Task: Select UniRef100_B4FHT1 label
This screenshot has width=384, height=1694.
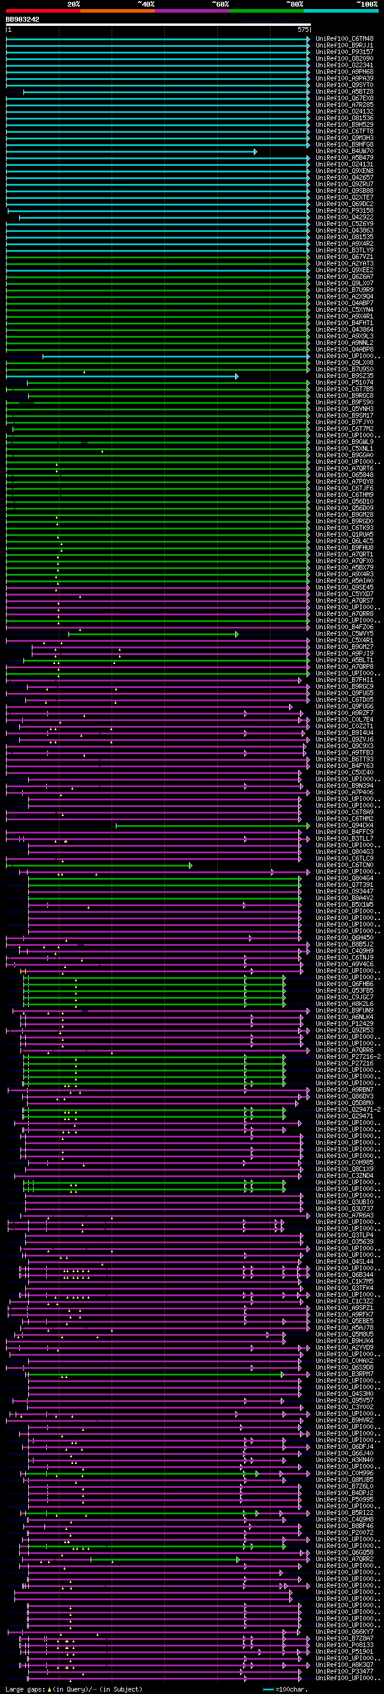Action: [x=344, y=323]
